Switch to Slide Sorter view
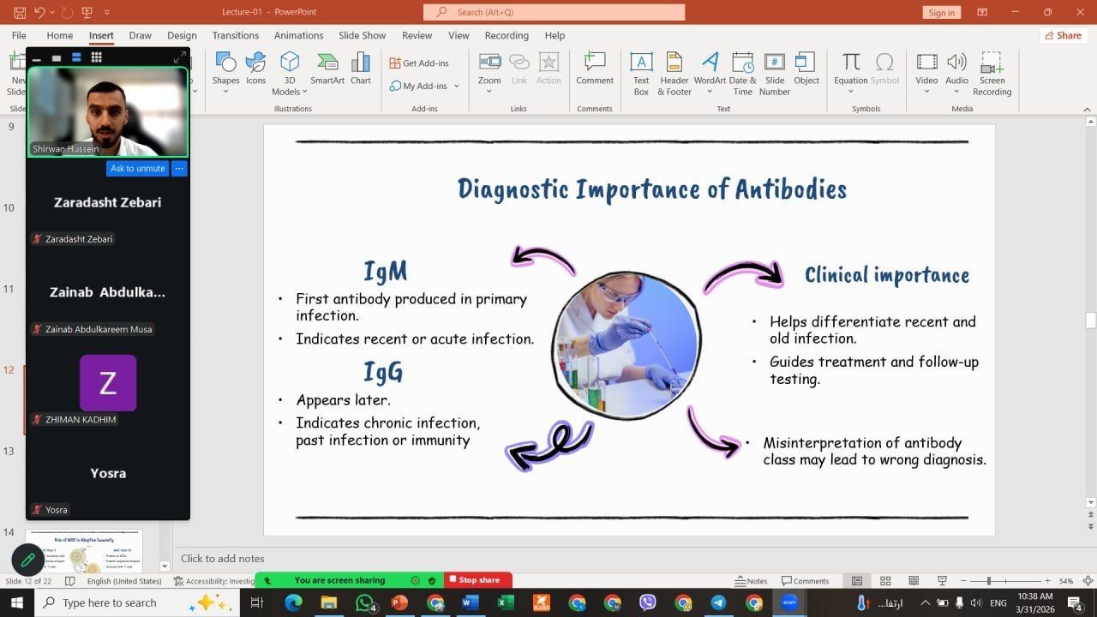Screen dimensions: 1097x617 [885, 581]
